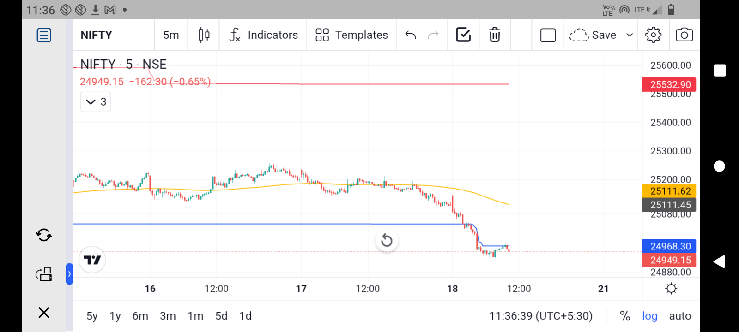
Task: Select the 6m time range
Action: click(140, 316)
